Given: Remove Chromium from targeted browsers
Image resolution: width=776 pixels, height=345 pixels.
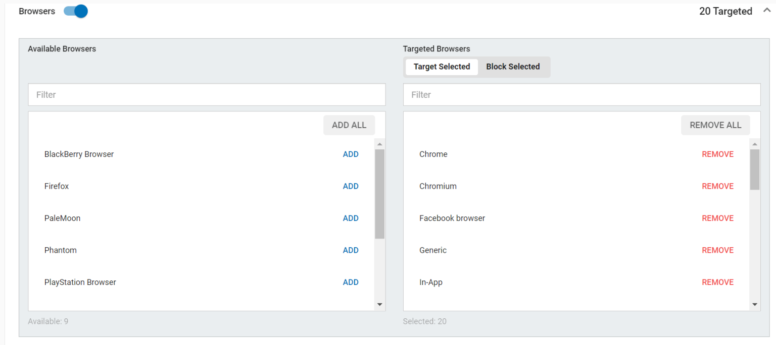Looking at the screenshot, I should pos(717,186).
